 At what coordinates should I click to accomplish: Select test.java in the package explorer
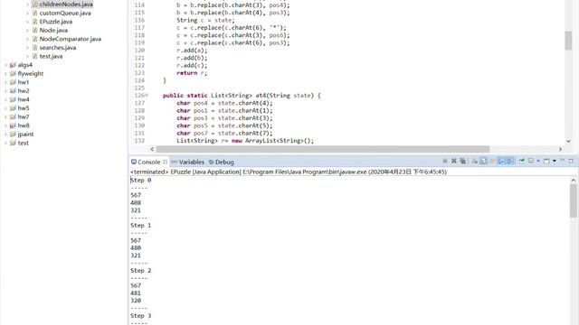click(x=51, y=56)
